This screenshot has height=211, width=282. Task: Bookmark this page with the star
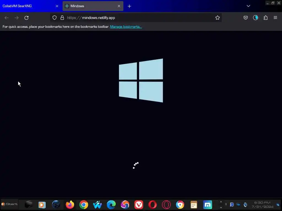(x=218, y=18)
